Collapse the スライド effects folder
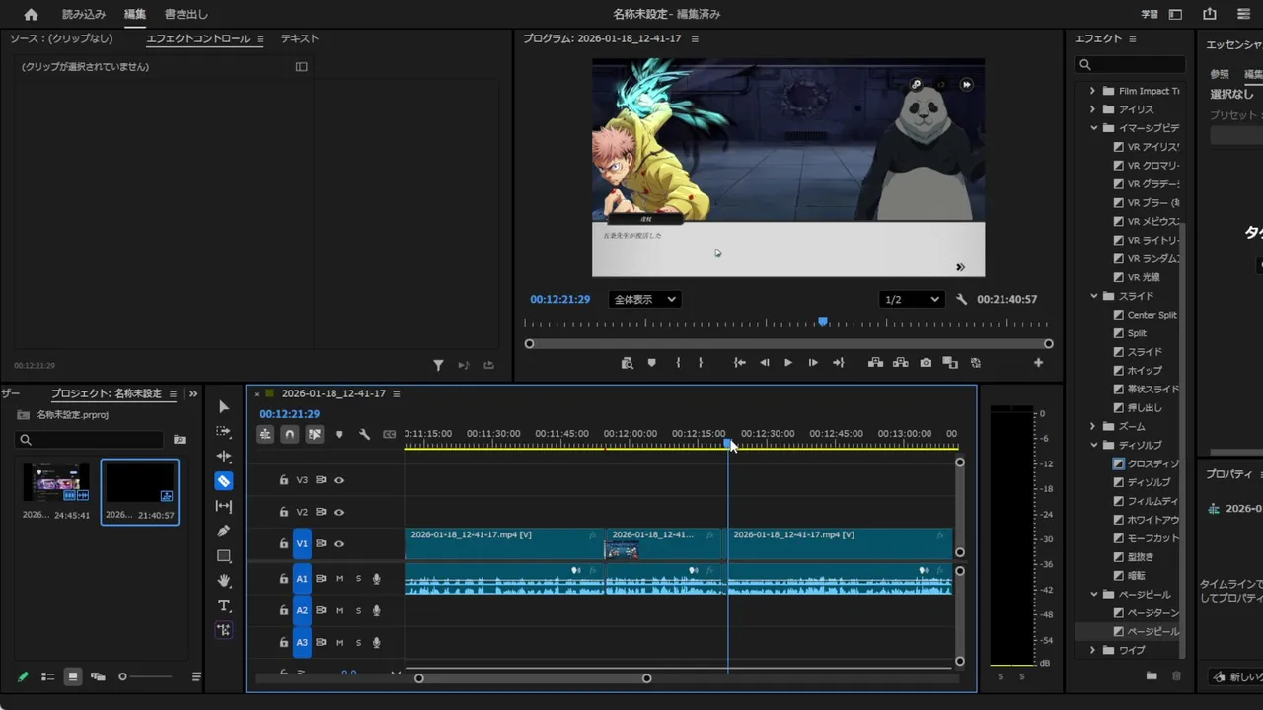1263x710 pixels. [1093, 296]
